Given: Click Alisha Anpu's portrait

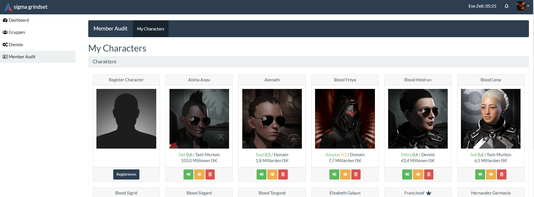Looking at the screenshot, I should pyautogui.click(x=199, y=119).
